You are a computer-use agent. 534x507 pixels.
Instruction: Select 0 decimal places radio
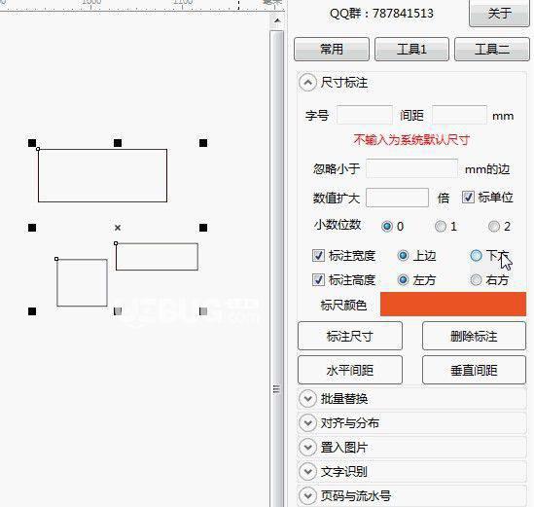pyautogui.click(x=387, y=226)
